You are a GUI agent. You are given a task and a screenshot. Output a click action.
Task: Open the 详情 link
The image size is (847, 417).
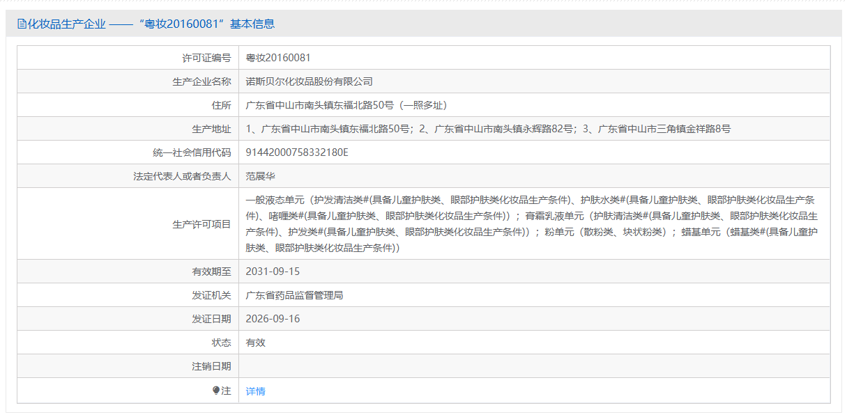255,391
